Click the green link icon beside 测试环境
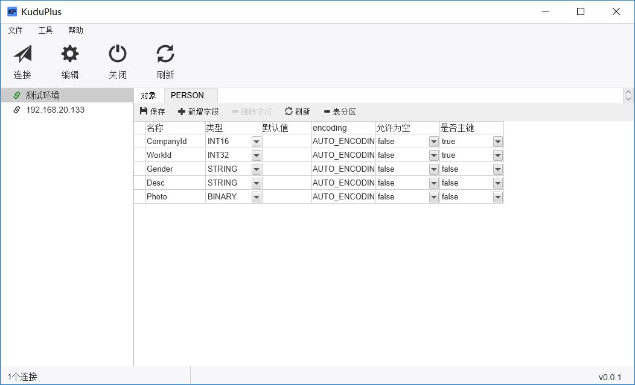 [17, 95]
